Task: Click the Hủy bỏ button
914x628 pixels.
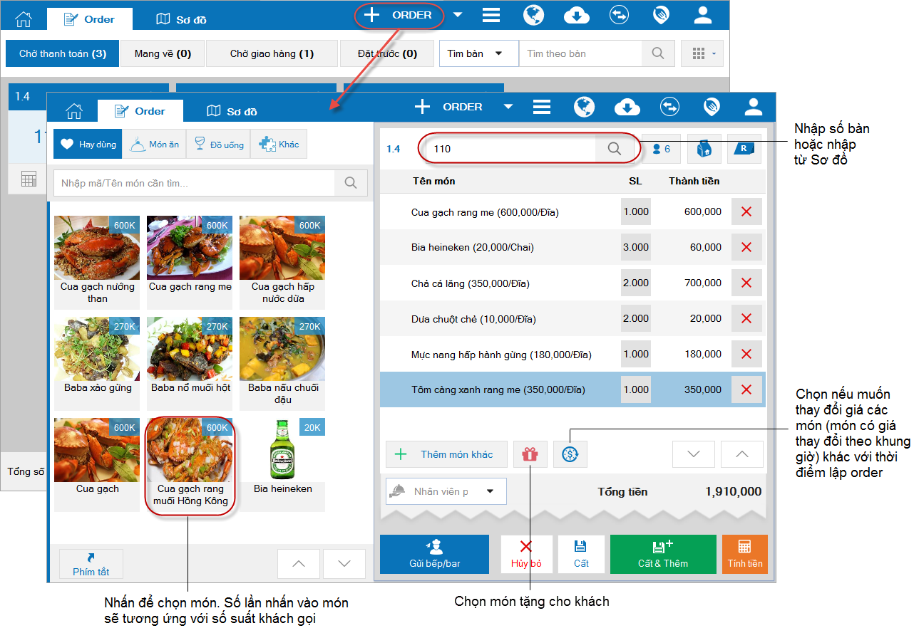Action: point(526,554)
